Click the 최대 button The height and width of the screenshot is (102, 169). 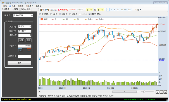pyautogui.click(x=28, y=40)
